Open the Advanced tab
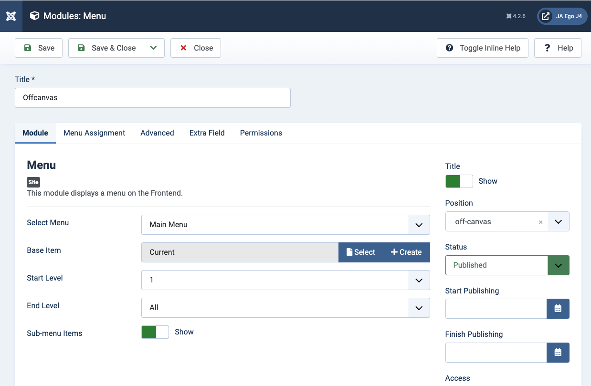591x386 pixels. 157,133
